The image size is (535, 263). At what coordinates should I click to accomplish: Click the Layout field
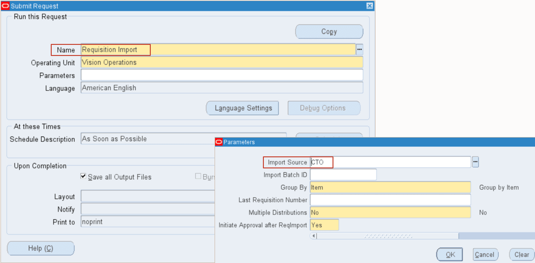click(x=148, y=196)
